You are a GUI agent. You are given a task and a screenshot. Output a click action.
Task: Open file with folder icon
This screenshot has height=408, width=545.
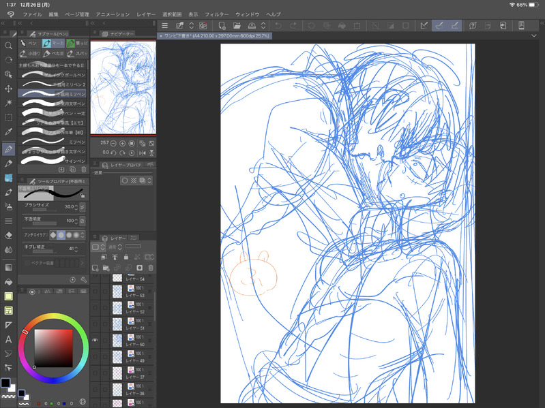tap(237, 26)
